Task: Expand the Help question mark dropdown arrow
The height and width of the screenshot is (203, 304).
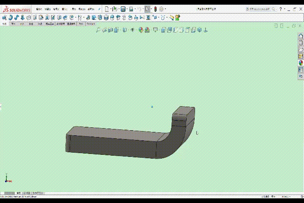Action: 285,9
